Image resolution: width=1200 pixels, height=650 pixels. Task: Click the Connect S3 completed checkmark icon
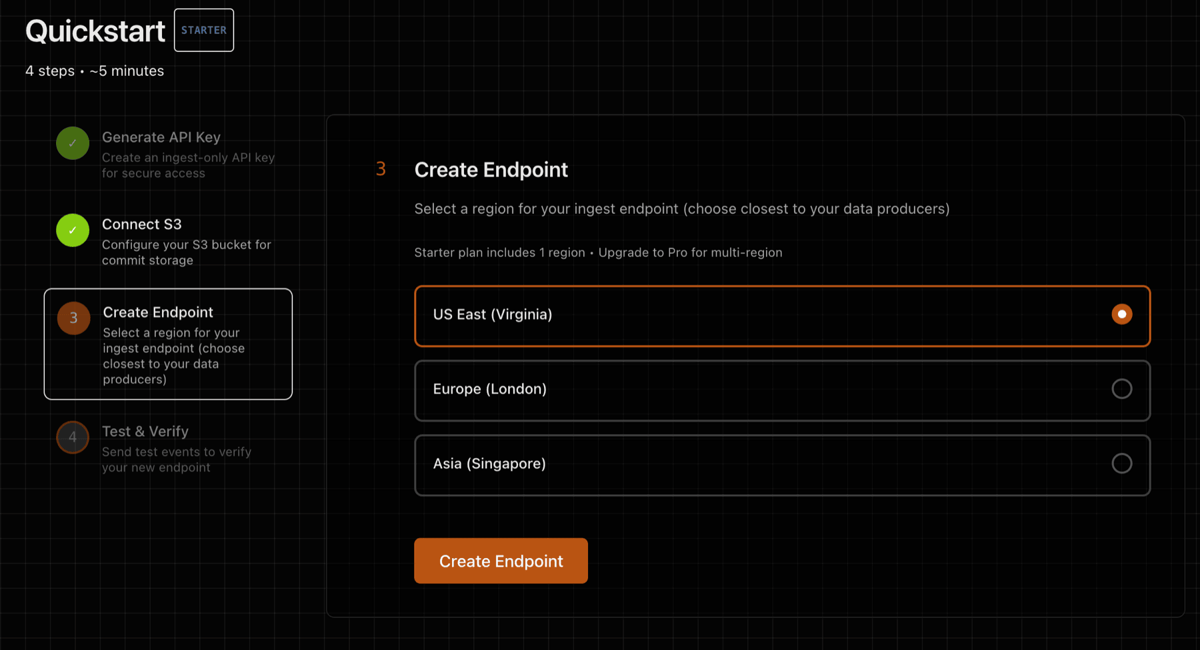coord(72,230)
